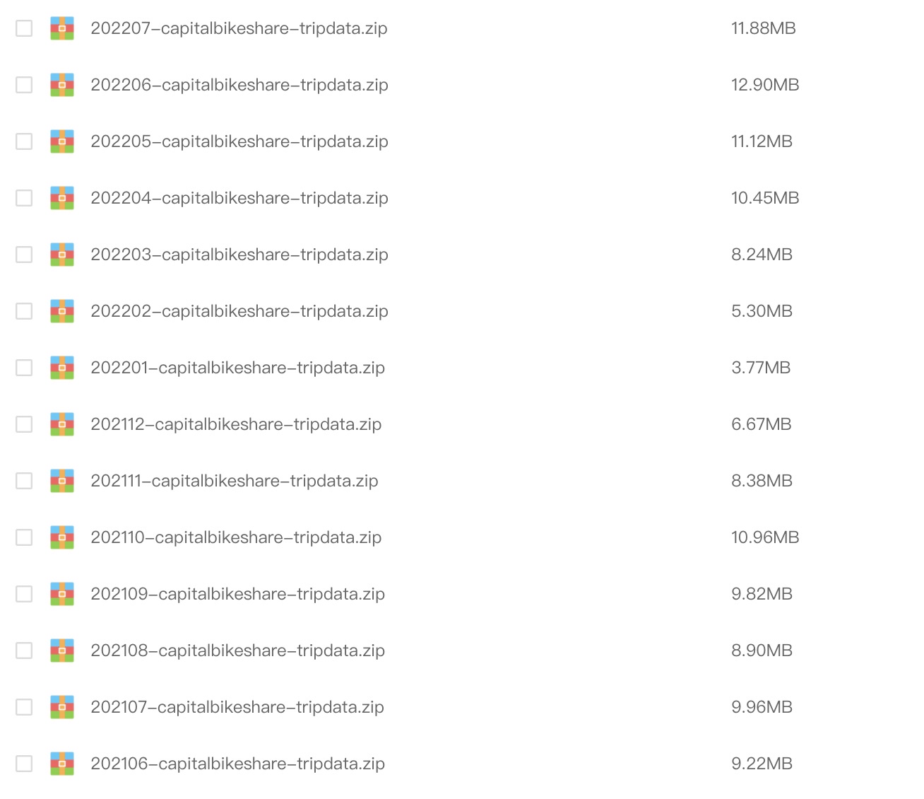Enable checkbox for 202112-capitalbikeshare-tripdata.zip
Viewport: 924px width, 799px height.
click(x=24, y=424)
